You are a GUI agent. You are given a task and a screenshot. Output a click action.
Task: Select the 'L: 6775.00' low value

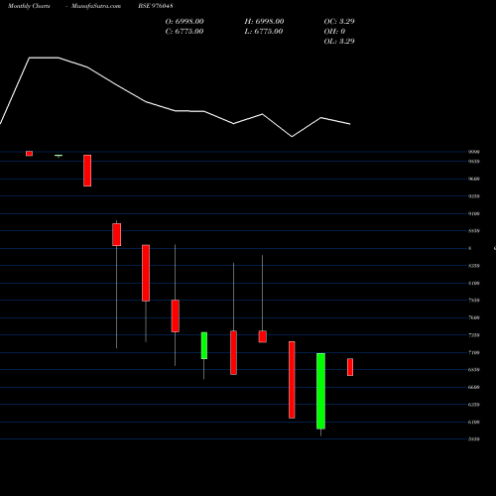click(x=264, y=31)
